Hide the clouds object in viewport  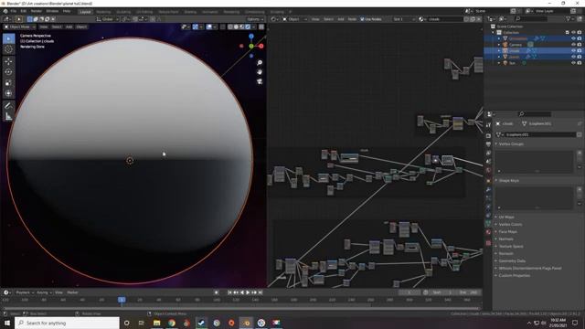coord(573,51)
